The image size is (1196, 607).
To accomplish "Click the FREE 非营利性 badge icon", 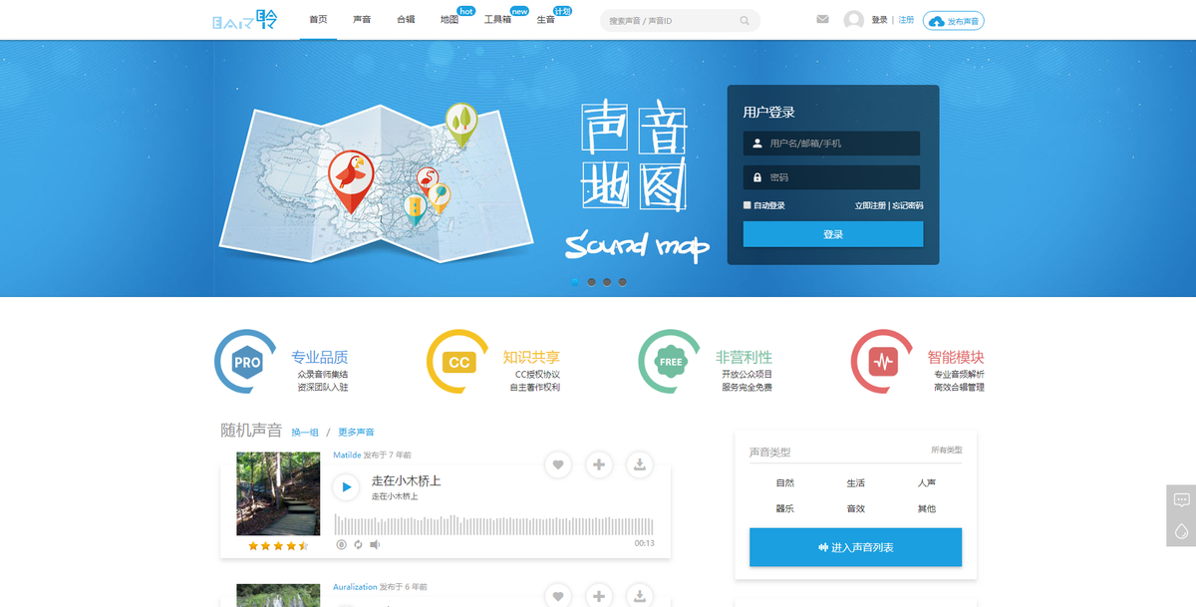I will [669, 361].
